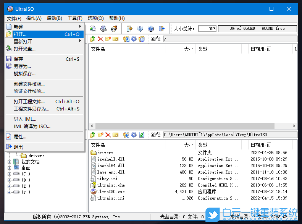Click the 0KB total size box

pyautogui.click(x=207, y=29)
